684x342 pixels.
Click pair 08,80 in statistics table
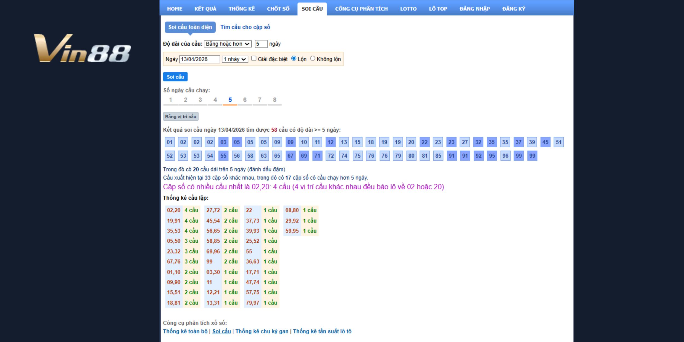[292, 210]
